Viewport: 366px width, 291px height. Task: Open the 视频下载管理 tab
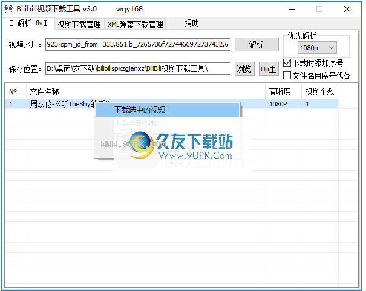79,24
